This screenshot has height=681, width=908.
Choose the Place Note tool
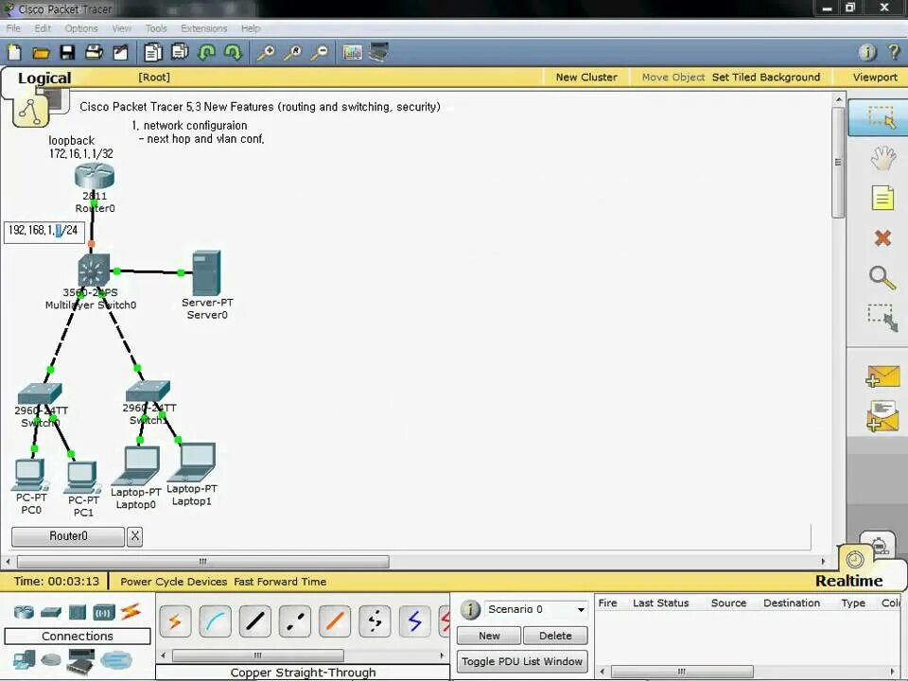[882, 198]
